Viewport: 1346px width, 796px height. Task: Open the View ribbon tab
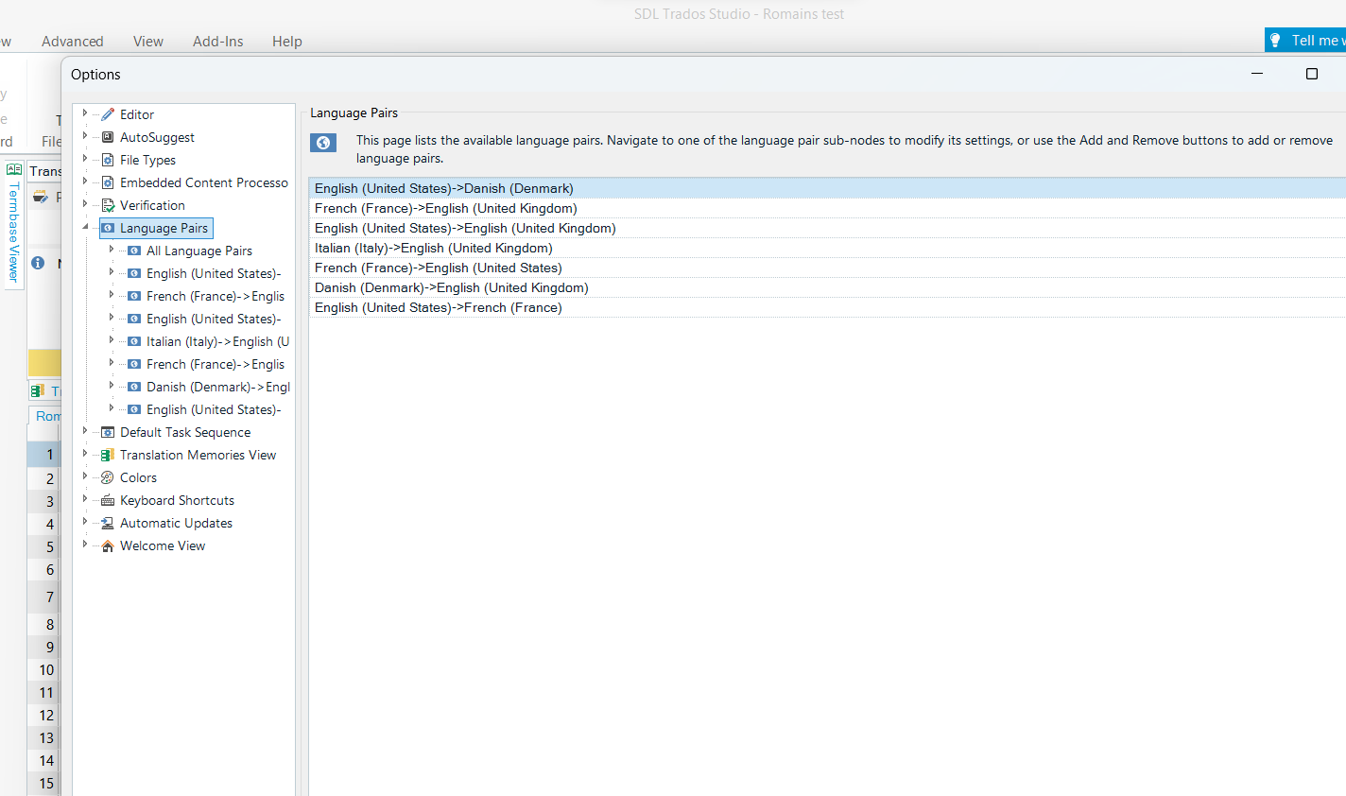point(148,42)
